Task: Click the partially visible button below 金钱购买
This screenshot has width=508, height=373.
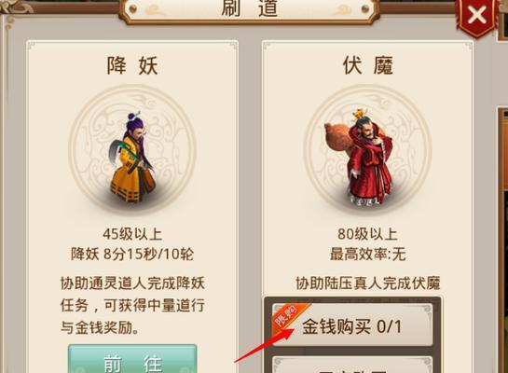Action: (x=352, y=365)
